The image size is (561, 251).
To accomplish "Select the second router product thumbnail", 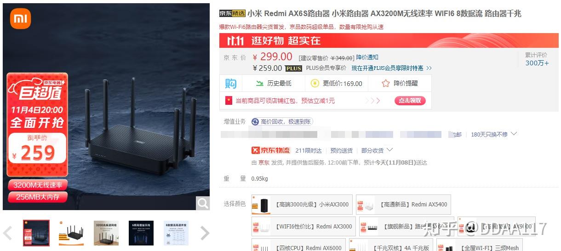I will point(72,233).
